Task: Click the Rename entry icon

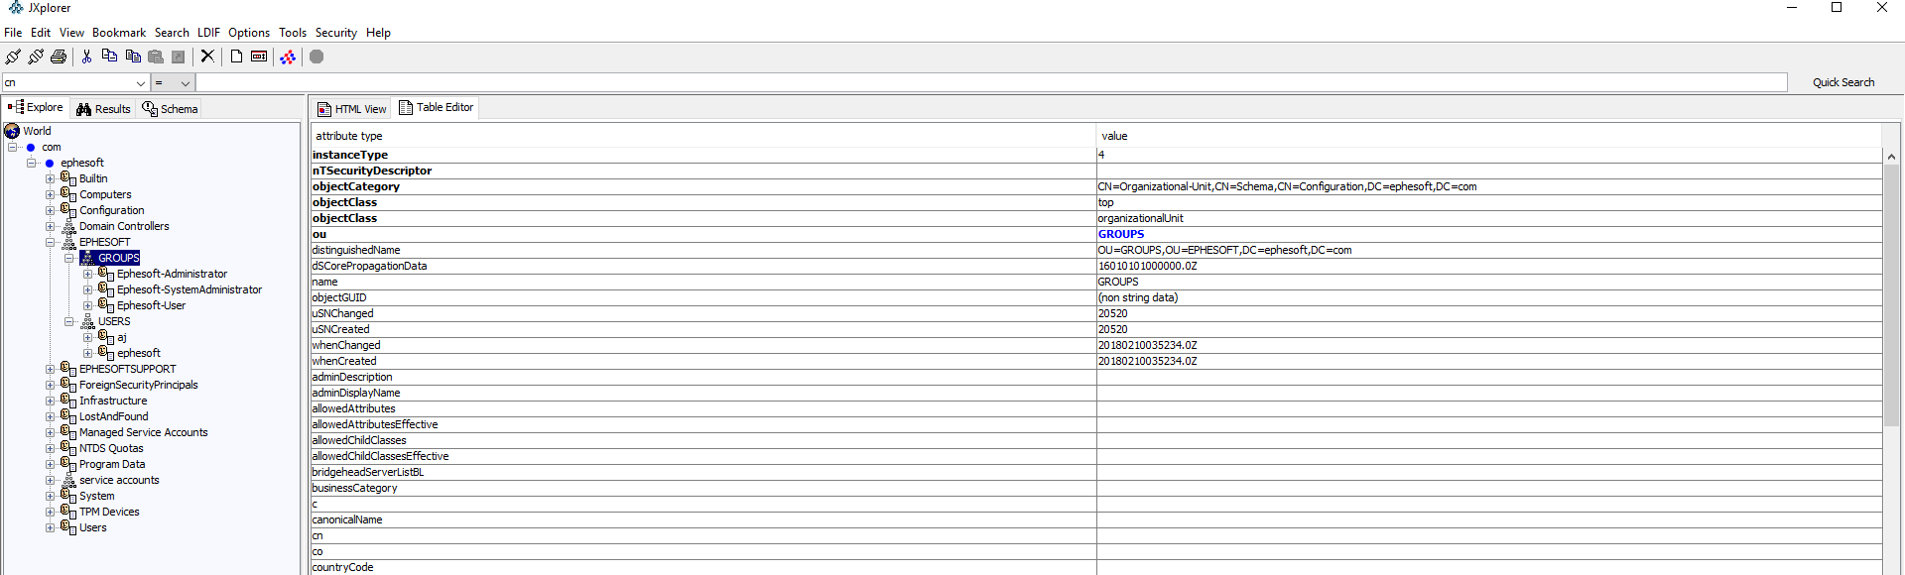Action: pyautogui.click(x=259, y=57)
